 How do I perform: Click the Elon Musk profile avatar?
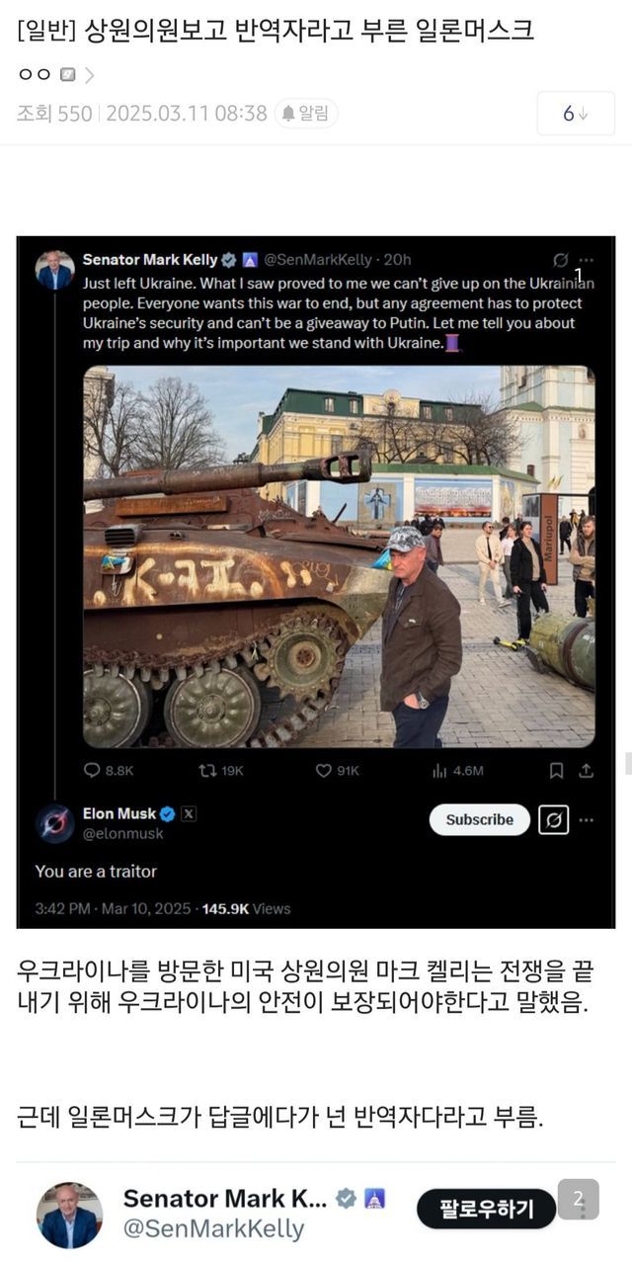pyautogui.click(x=55, y=823)
